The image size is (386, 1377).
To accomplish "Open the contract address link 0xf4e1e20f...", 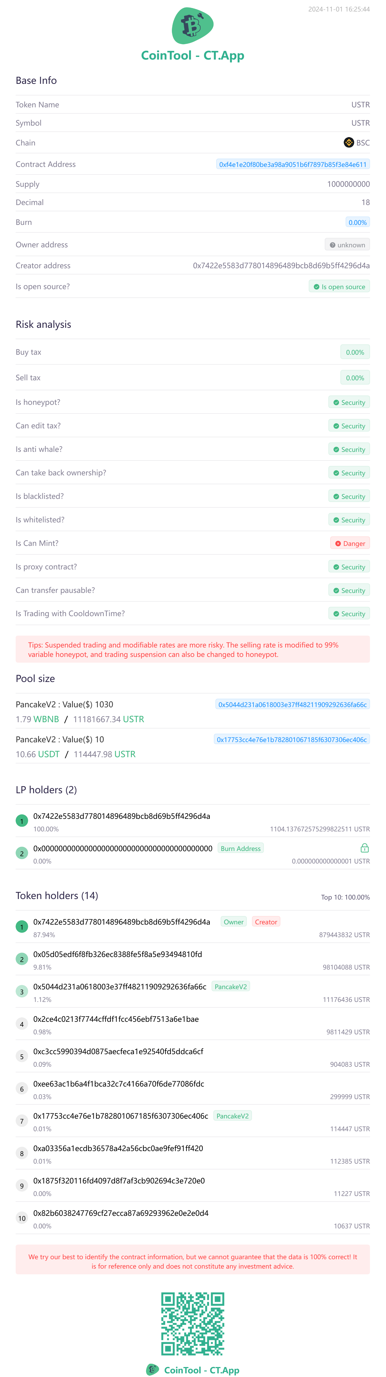I will point(293,164).
